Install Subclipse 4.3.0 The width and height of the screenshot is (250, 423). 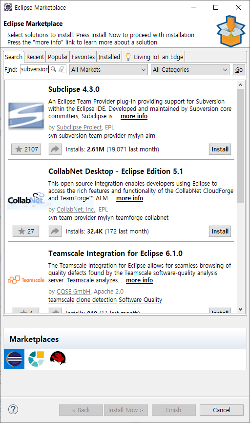coord(220,149)
